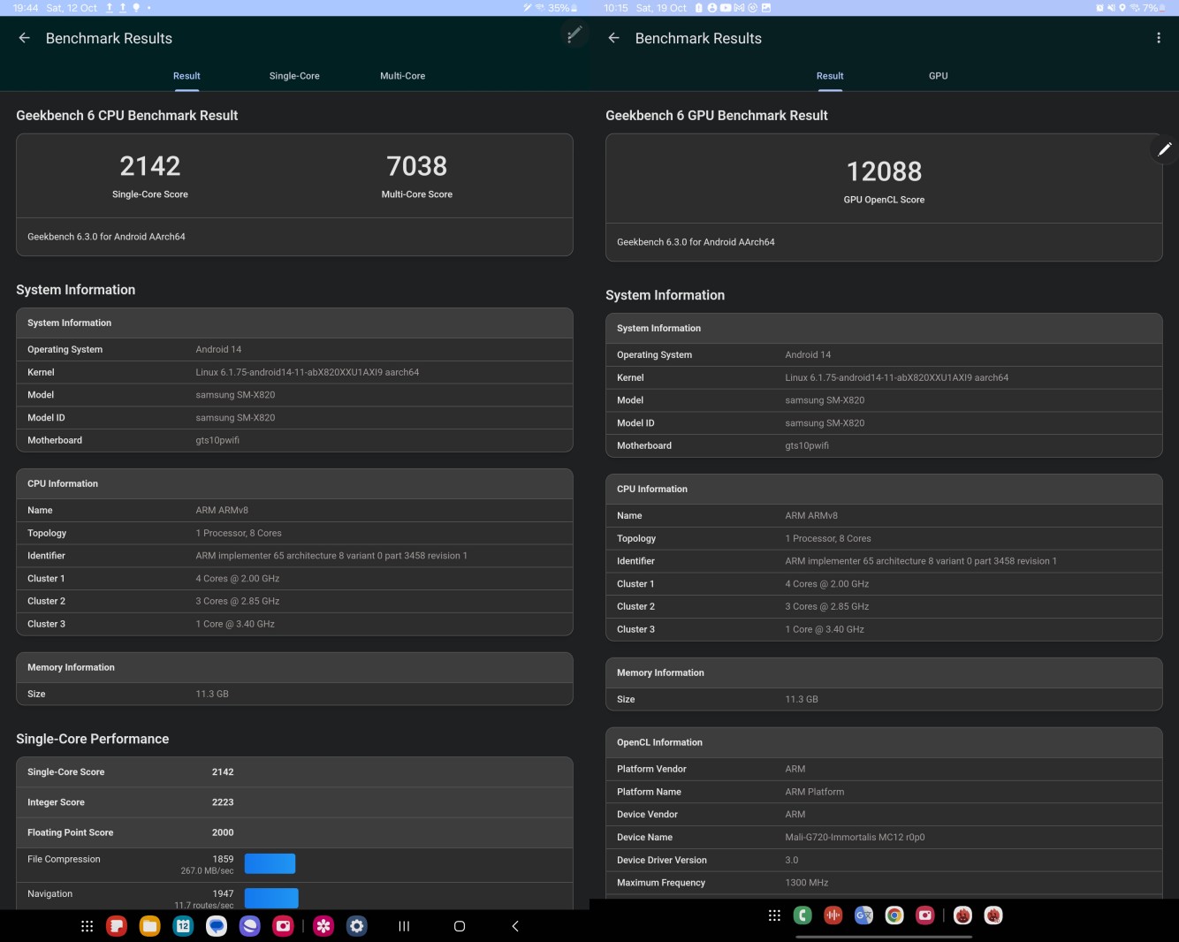Tap Single-Core Score 2142 in summary card

150,176
